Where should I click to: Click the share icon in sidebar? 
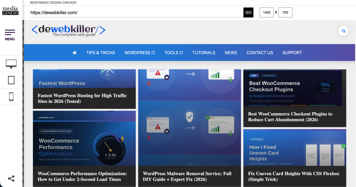pos(11,179)
